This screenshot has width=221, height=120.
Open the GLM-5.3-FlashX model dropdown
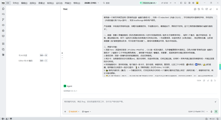[198, 112]
